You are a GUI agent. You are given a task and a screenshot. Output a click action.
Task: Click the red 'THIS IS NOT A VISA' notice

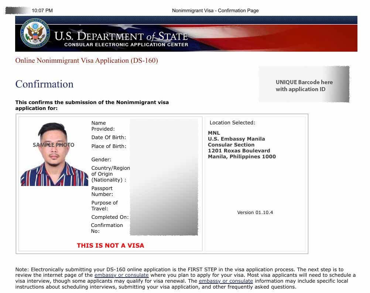point(110,245)
